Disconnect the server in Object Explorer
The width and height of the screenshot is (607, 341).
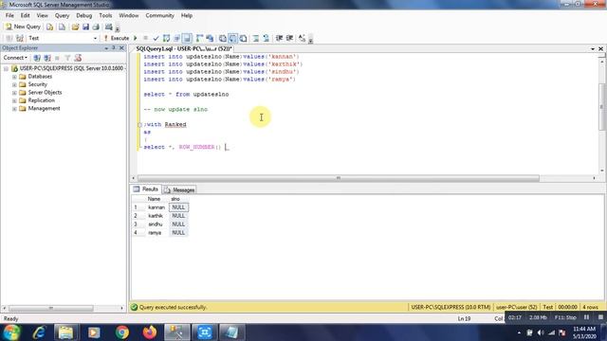point(47,58)
